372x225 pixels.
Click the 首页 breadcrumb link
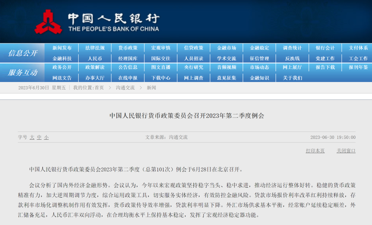99,88
